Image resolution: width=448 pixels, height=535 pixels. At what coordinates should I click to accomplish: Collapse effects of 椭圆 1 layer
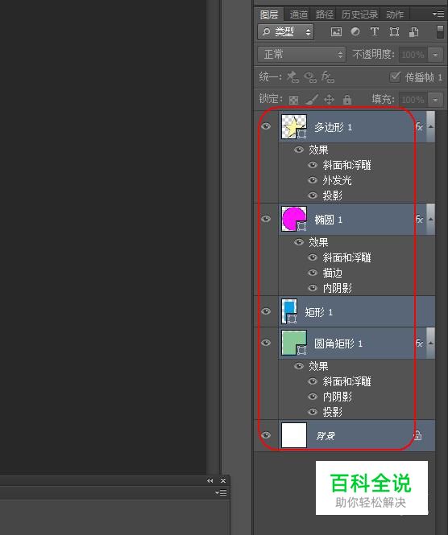pyautogui.click(x=430, y=219)
